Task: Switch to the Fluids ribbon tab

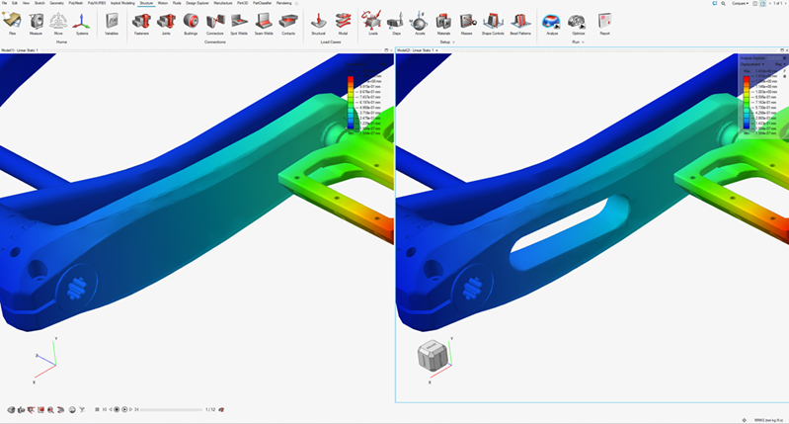Action: click(x=177, y=3)
